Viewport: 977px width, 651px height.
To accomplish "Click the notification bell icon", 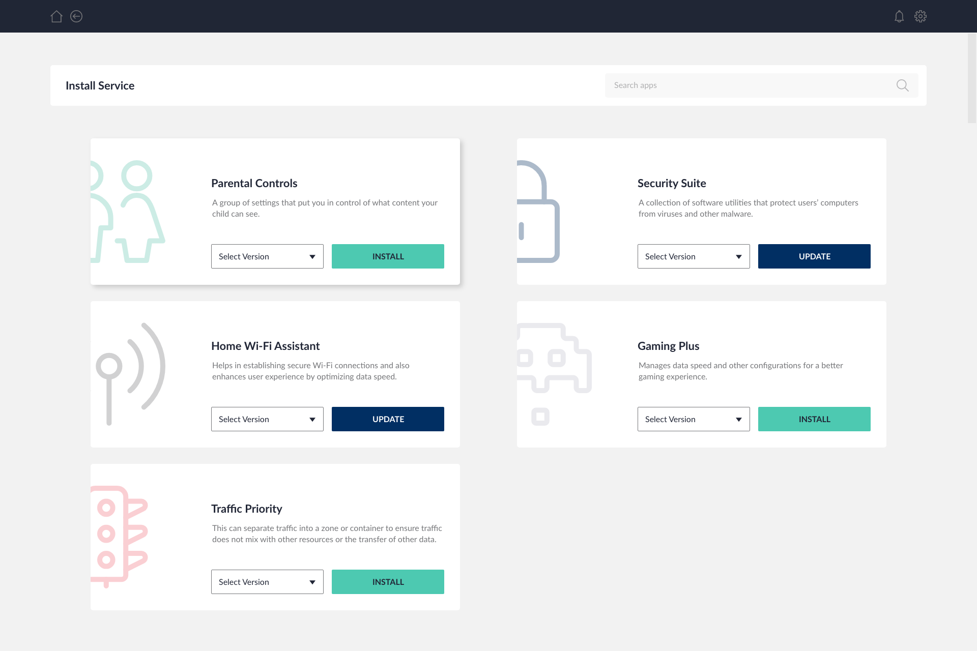I will pos(899,16).
